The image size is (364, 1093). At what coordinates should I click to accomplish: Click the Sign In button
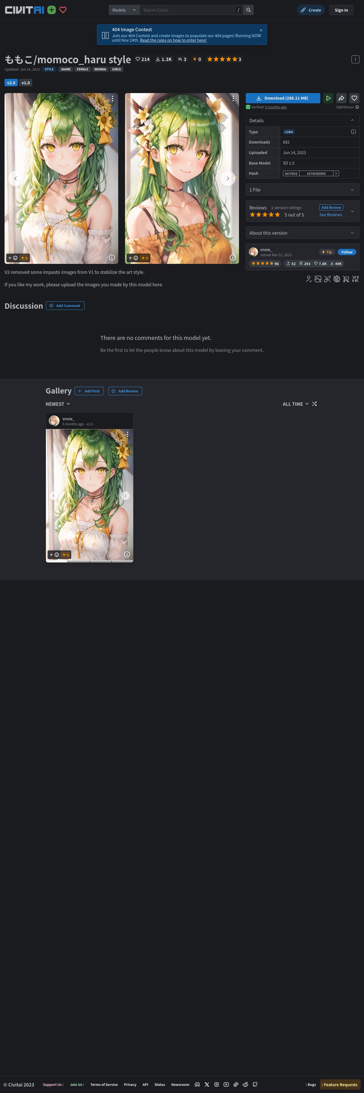pos(341,10)
